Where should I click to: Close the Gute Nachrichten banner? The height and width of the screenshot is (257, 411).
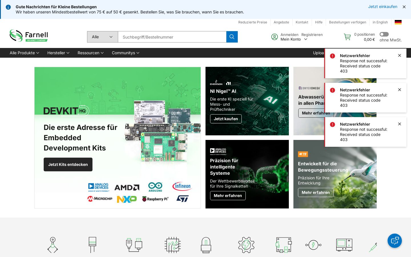404,7
